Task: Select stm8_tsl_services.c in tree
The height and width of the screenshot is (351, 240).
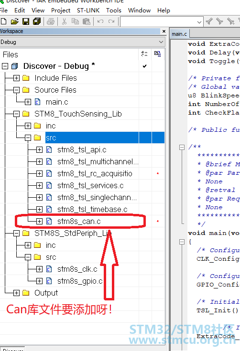Action: [90, 186]
